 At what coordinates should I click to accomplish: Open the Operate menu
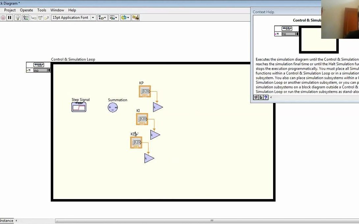pos(26,10)
